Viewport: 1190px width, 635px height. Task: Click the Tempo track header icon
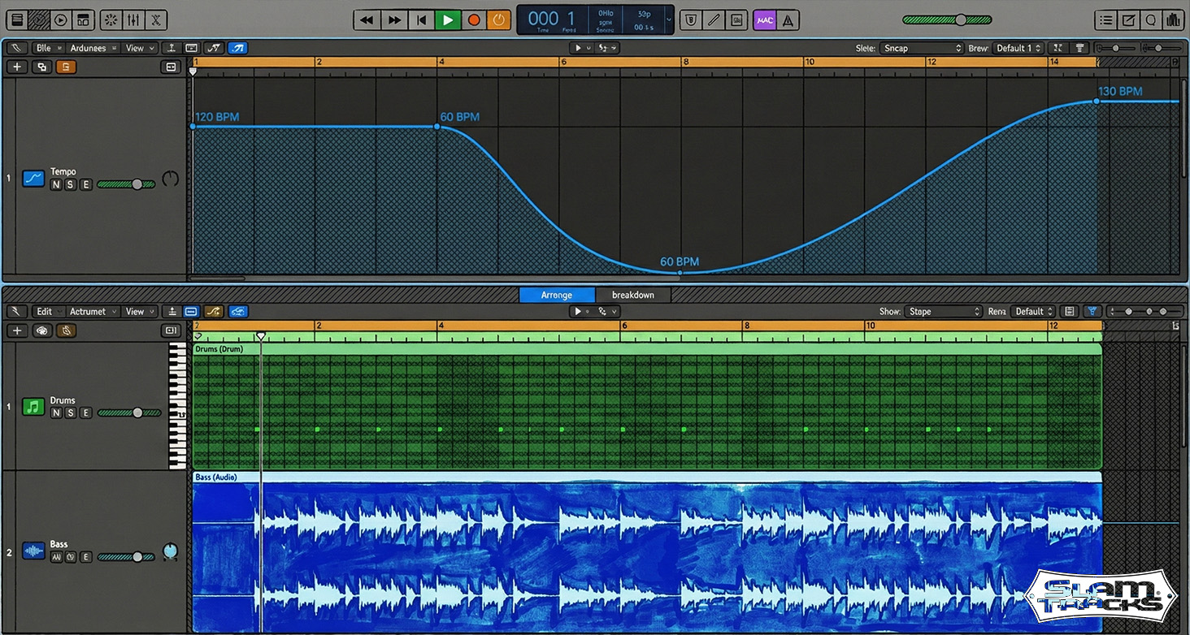pyautogui.click(x=33, y=179)
